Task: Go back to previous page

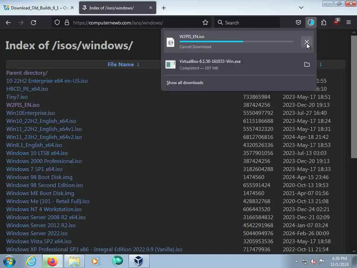Action: tap(8, 23)
